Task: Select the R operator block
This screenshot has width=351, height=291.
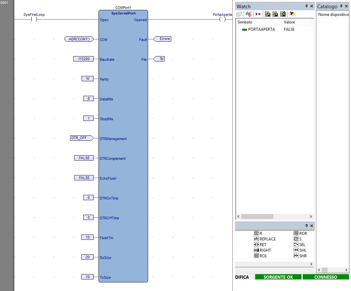Action: pyautogui.click(x=258, y=233)
